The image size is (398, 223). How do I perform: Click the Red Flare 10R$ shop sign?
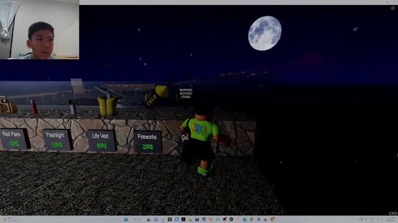[14, 139]
